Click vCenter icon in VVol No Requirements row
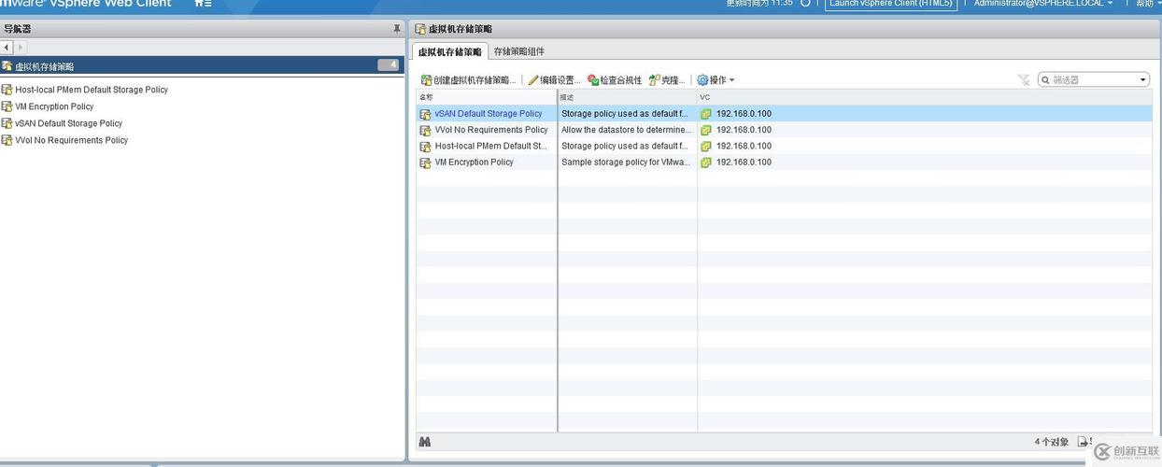The height and width of the screenshot is (467, 1162). pos(706,130)
